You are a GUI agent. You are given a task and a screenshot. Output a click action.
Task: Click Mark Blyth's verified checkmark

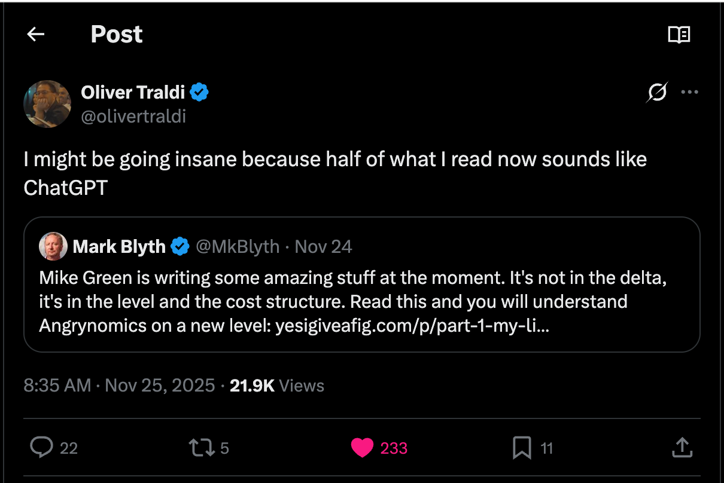pos(180,246)
